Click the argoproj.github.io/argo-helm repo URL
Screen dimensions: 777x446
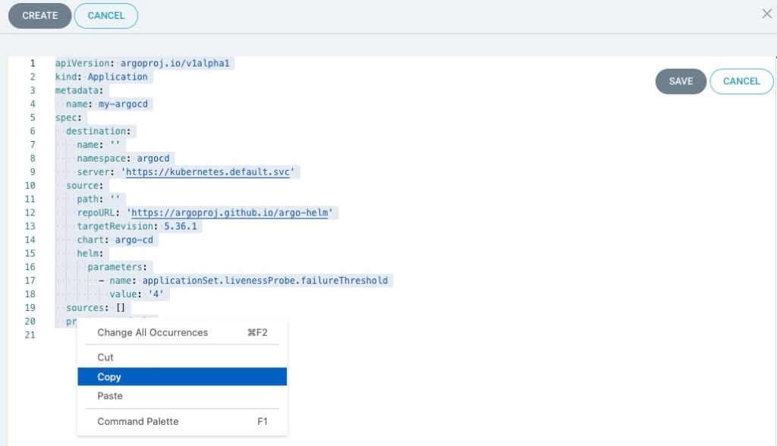[231, 213]
